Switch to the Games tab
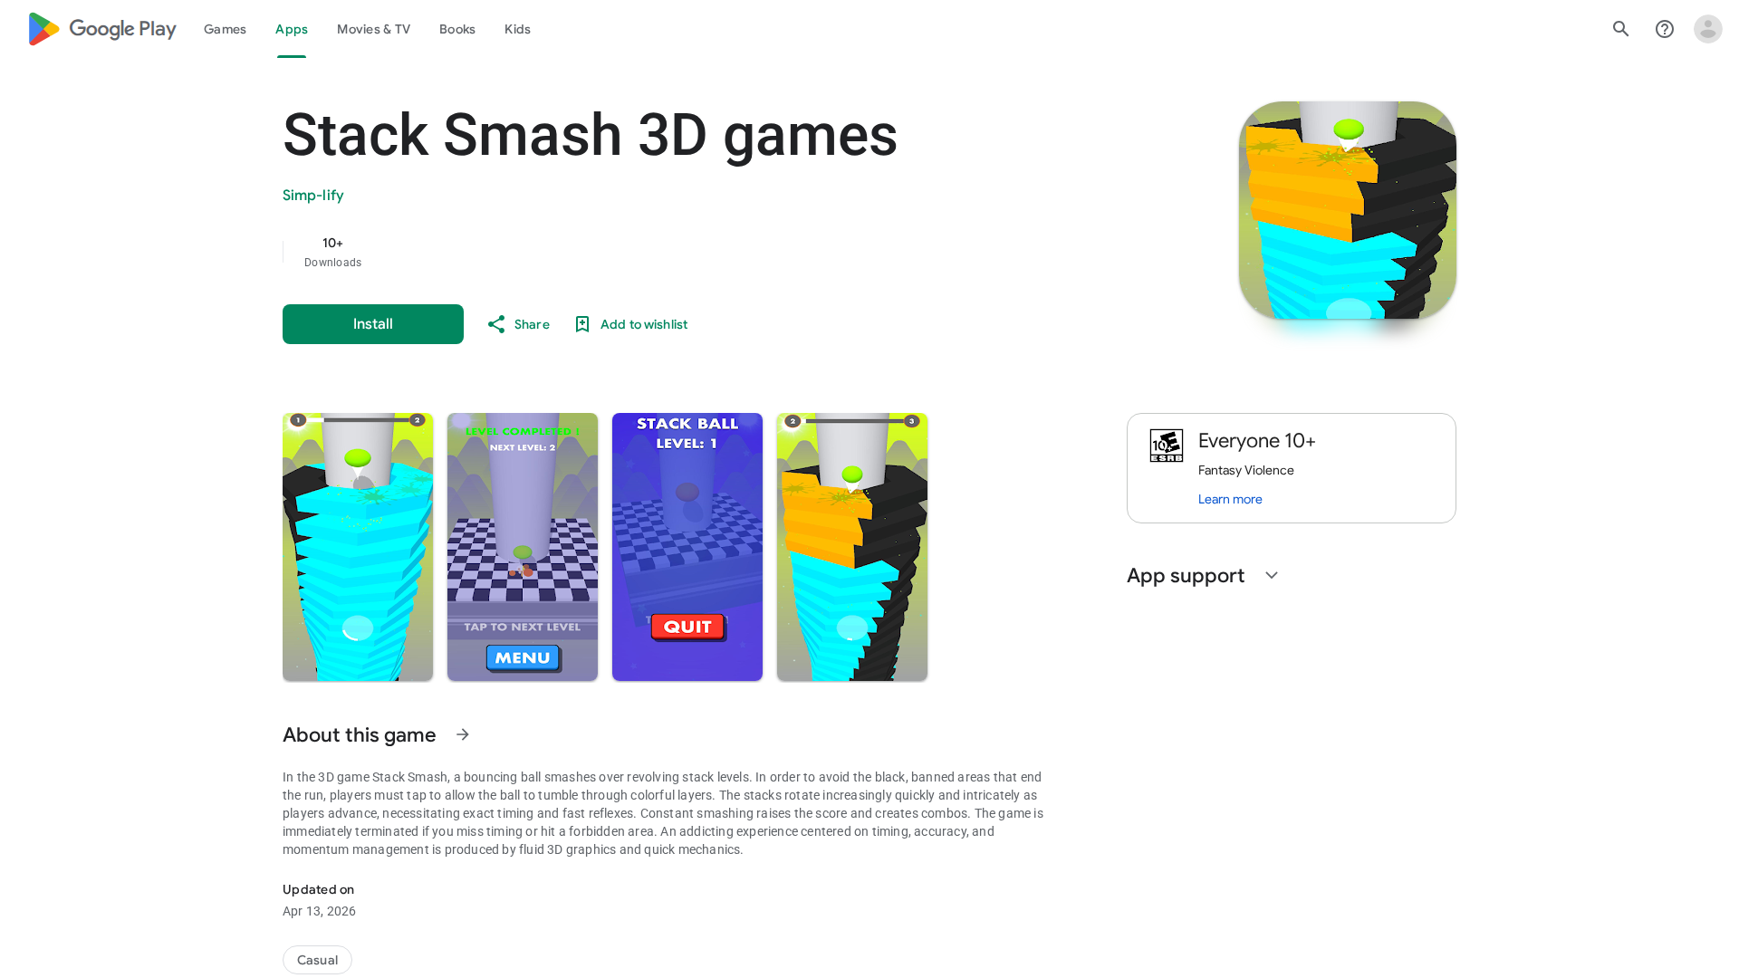The height and width of the screenshot is (978, 1739). pos(225,29)
